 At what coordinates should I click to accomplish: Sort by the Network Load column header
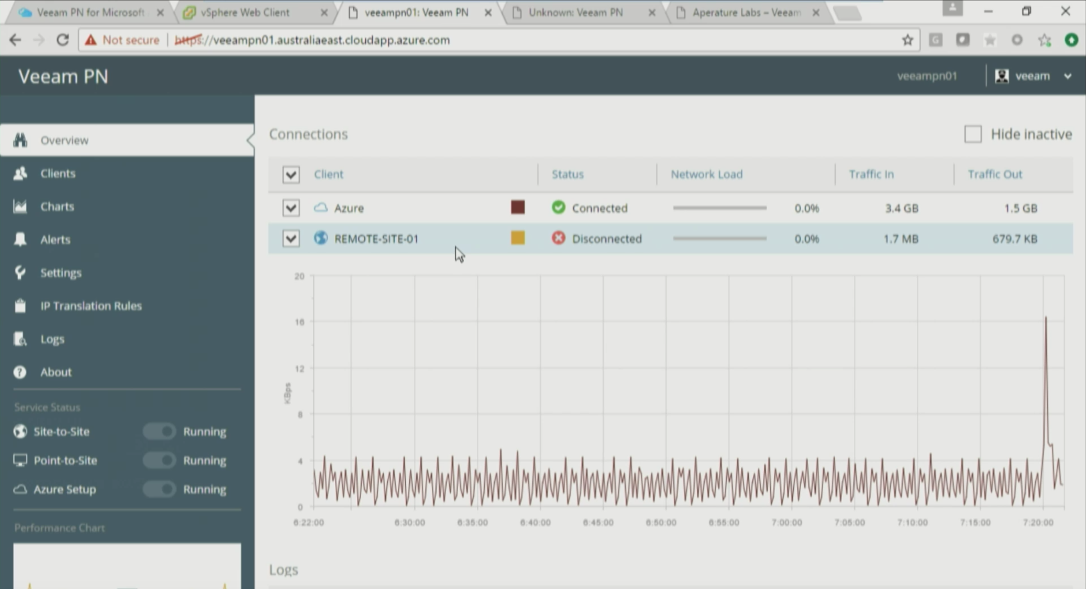707,174
